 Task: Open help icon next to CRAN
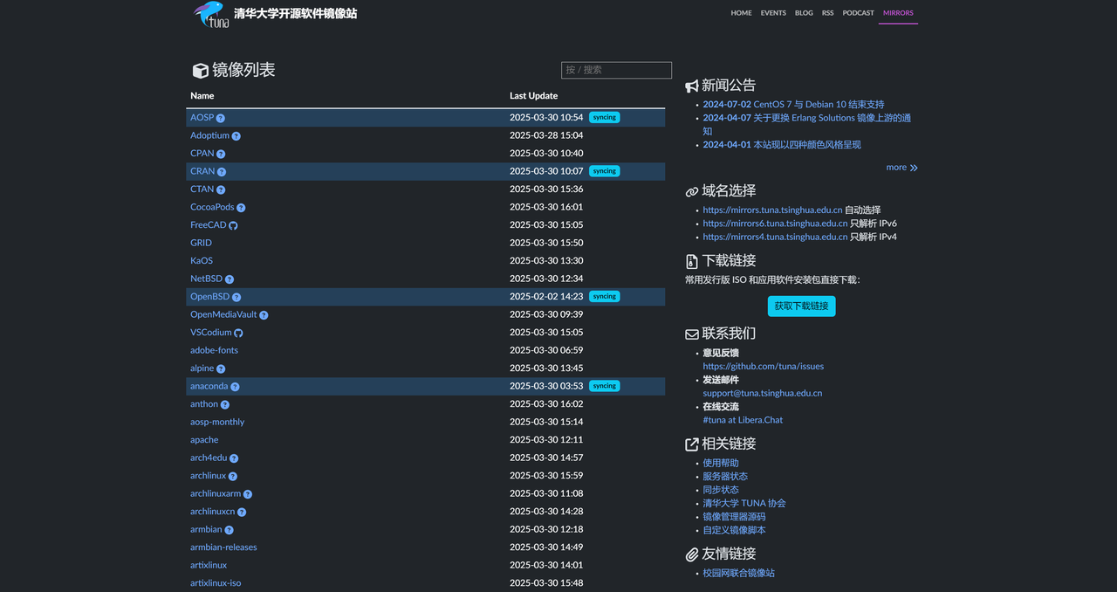point(222,172)
